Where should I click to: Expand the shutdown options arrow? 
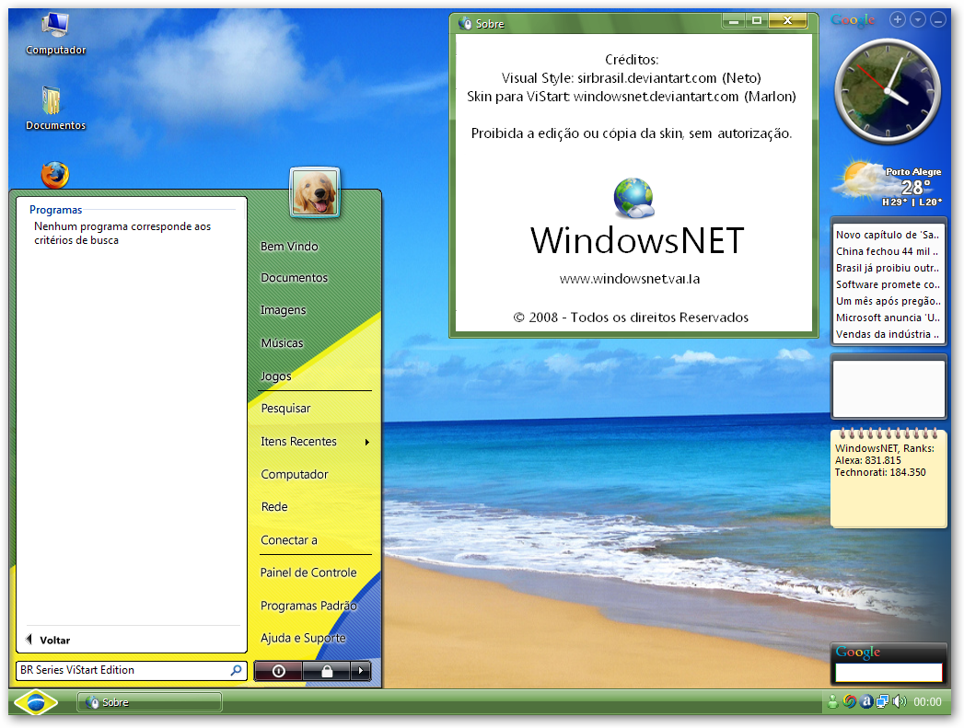click(361, 671)
